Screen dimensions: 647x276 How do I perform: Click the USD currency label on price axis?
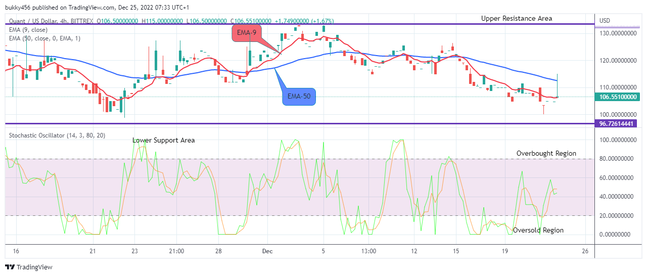tap(605, 21)
